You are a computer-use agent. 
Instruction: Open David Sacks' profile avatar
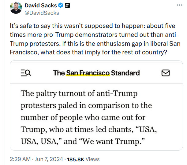click(x=16, y=8)
